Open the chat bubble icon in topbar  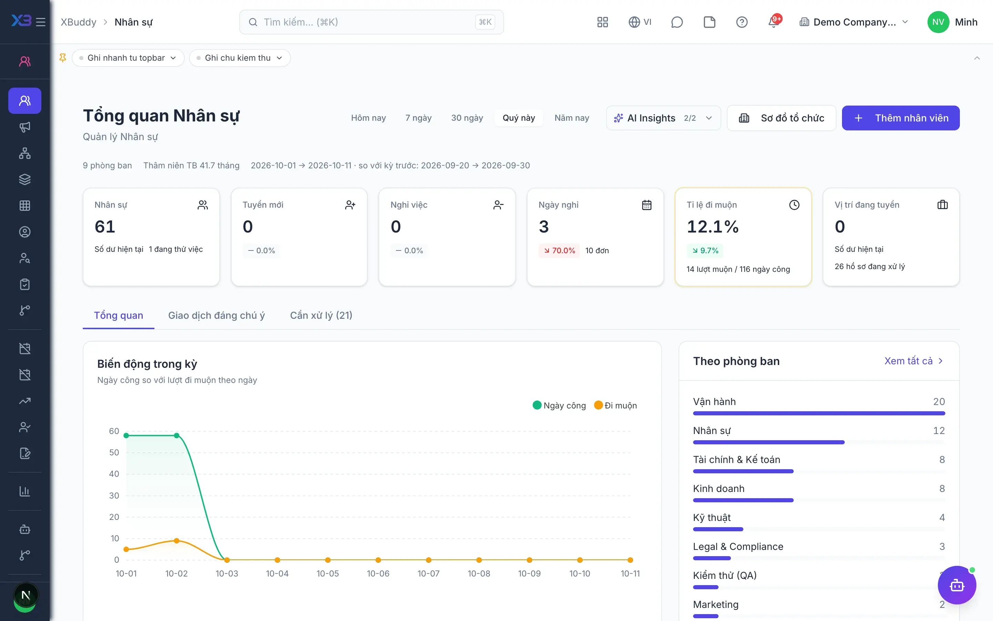676,22
